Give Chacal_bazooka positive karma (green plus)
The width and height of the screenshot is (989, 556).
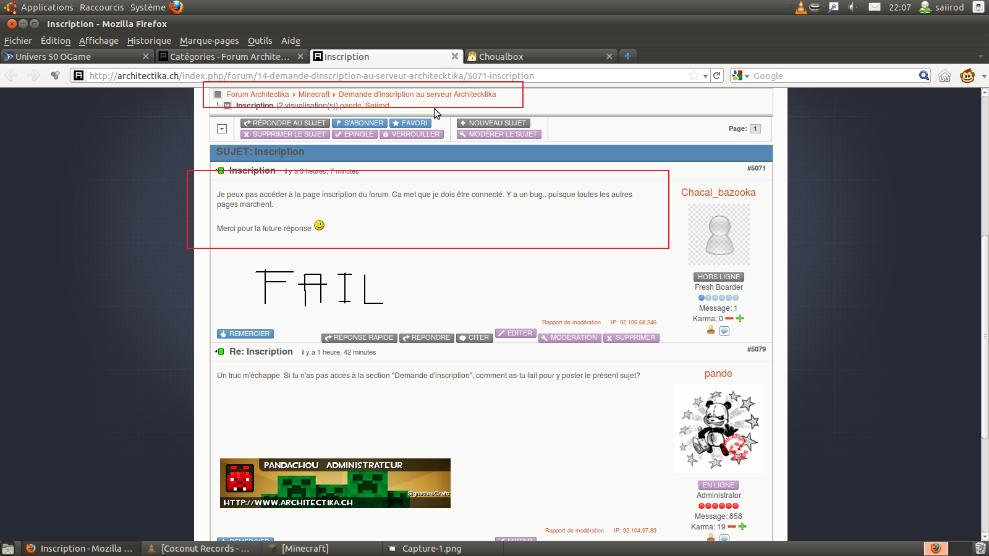pyautogui.click(x=740, y=318)
